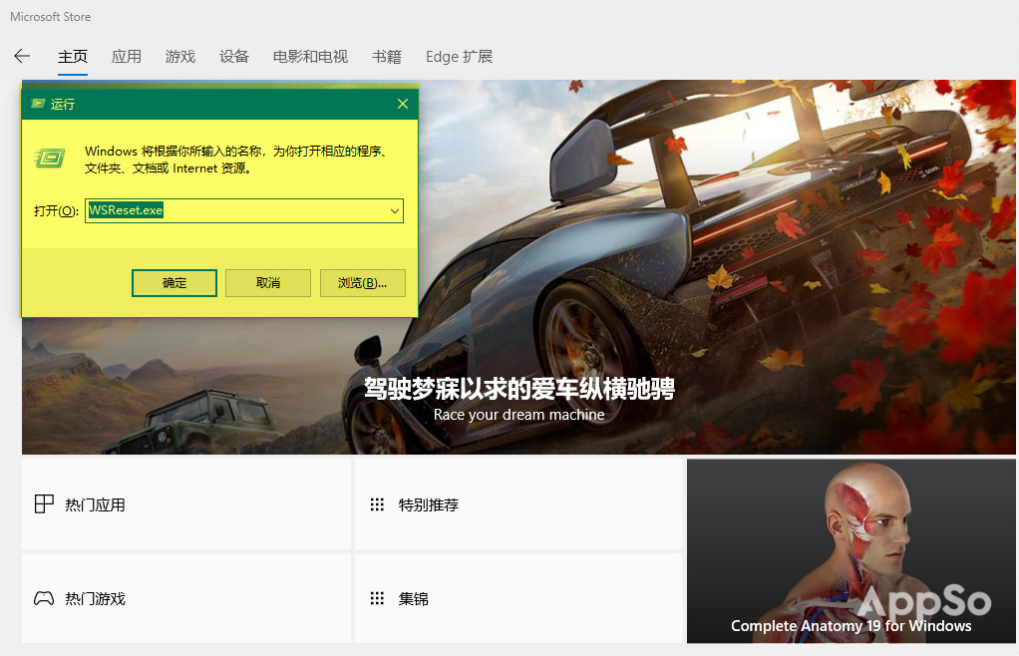Click the 热门应用 grid icon

tap(44, 504)
